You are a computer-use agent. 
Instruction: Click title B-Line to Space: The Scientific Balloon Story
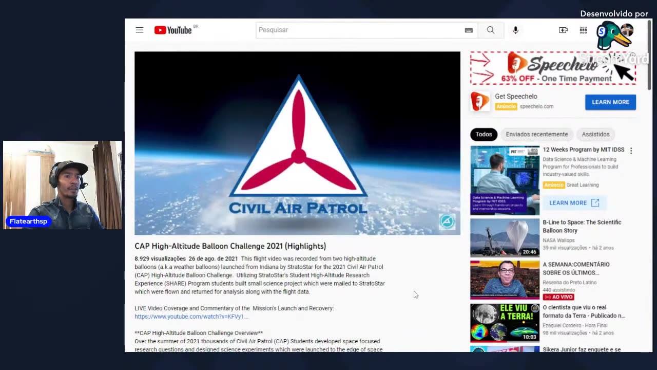(x=582, y=227)
